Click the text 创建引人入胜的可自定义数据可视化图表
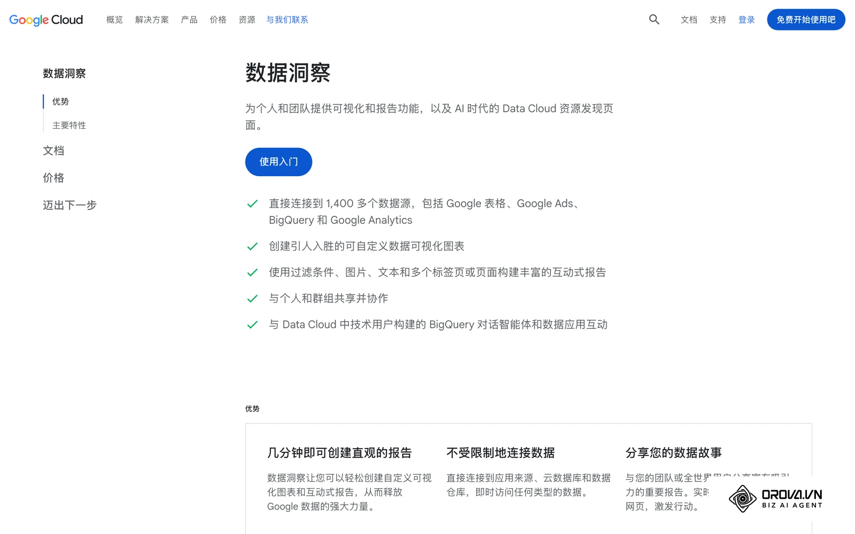Screen dimensions: 855x534 [367, 246]
